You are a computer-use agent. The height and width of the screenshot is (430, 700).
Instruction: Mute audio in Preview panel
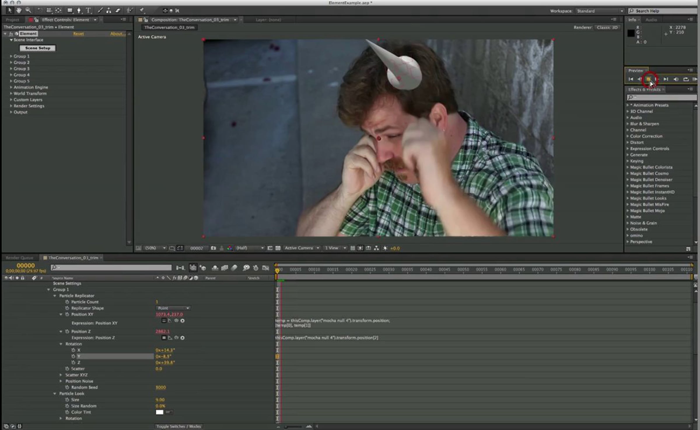point(676,79)
